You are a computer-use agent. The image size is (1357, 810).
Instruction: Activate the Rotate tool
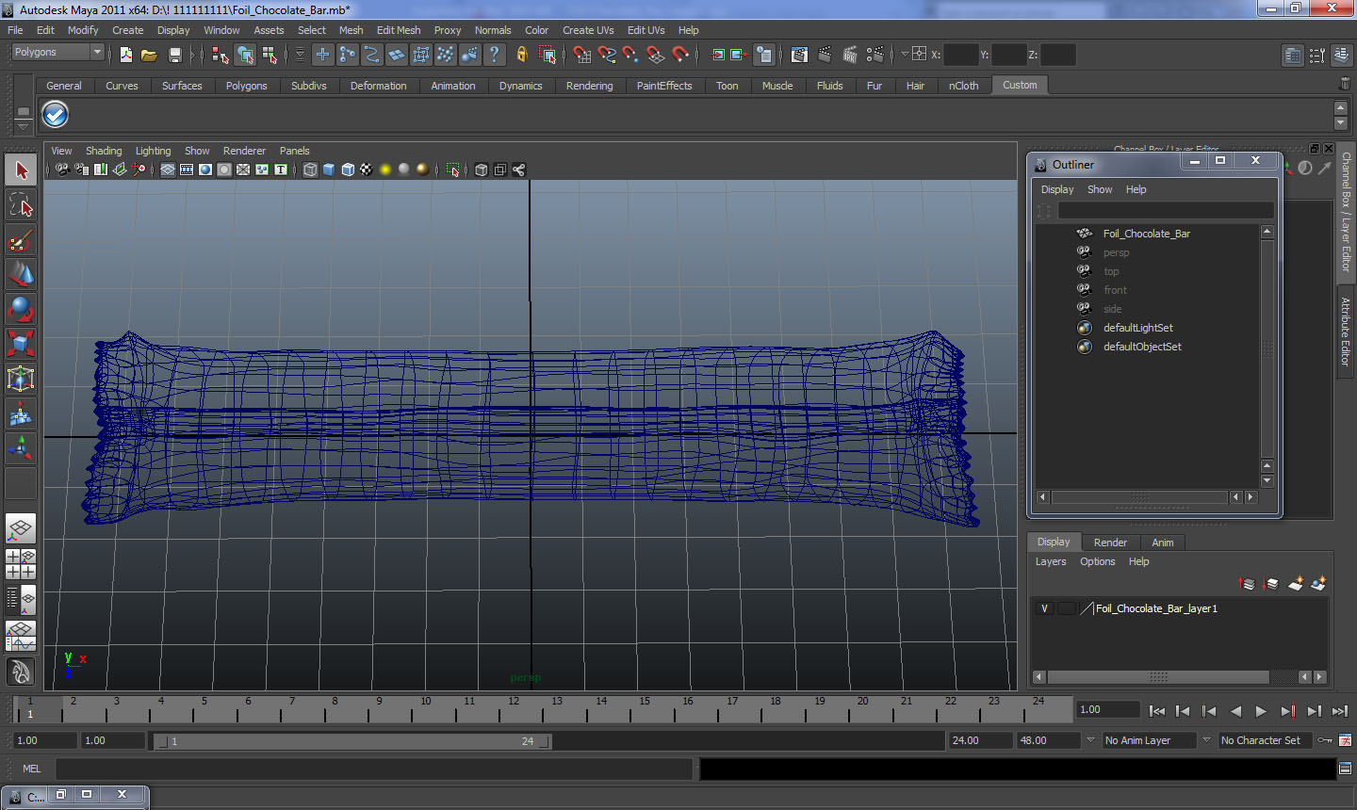tap(21, 309)
